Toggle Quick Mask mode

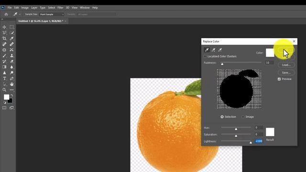4,108
